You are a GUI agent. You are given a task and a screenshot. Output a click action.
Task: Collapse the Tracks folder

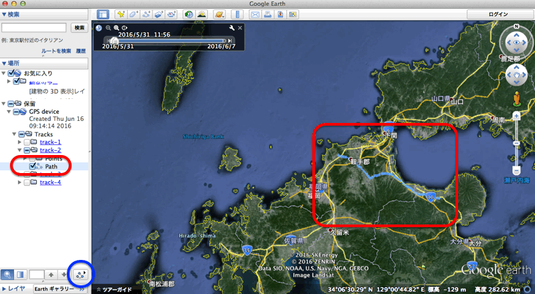[x=13, y=134]
